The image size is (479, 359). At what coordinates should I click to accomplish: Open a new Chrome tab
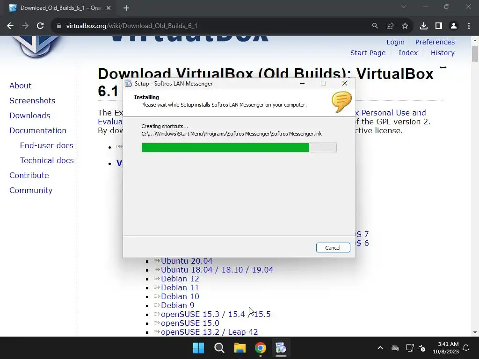[x=126, y=8]
